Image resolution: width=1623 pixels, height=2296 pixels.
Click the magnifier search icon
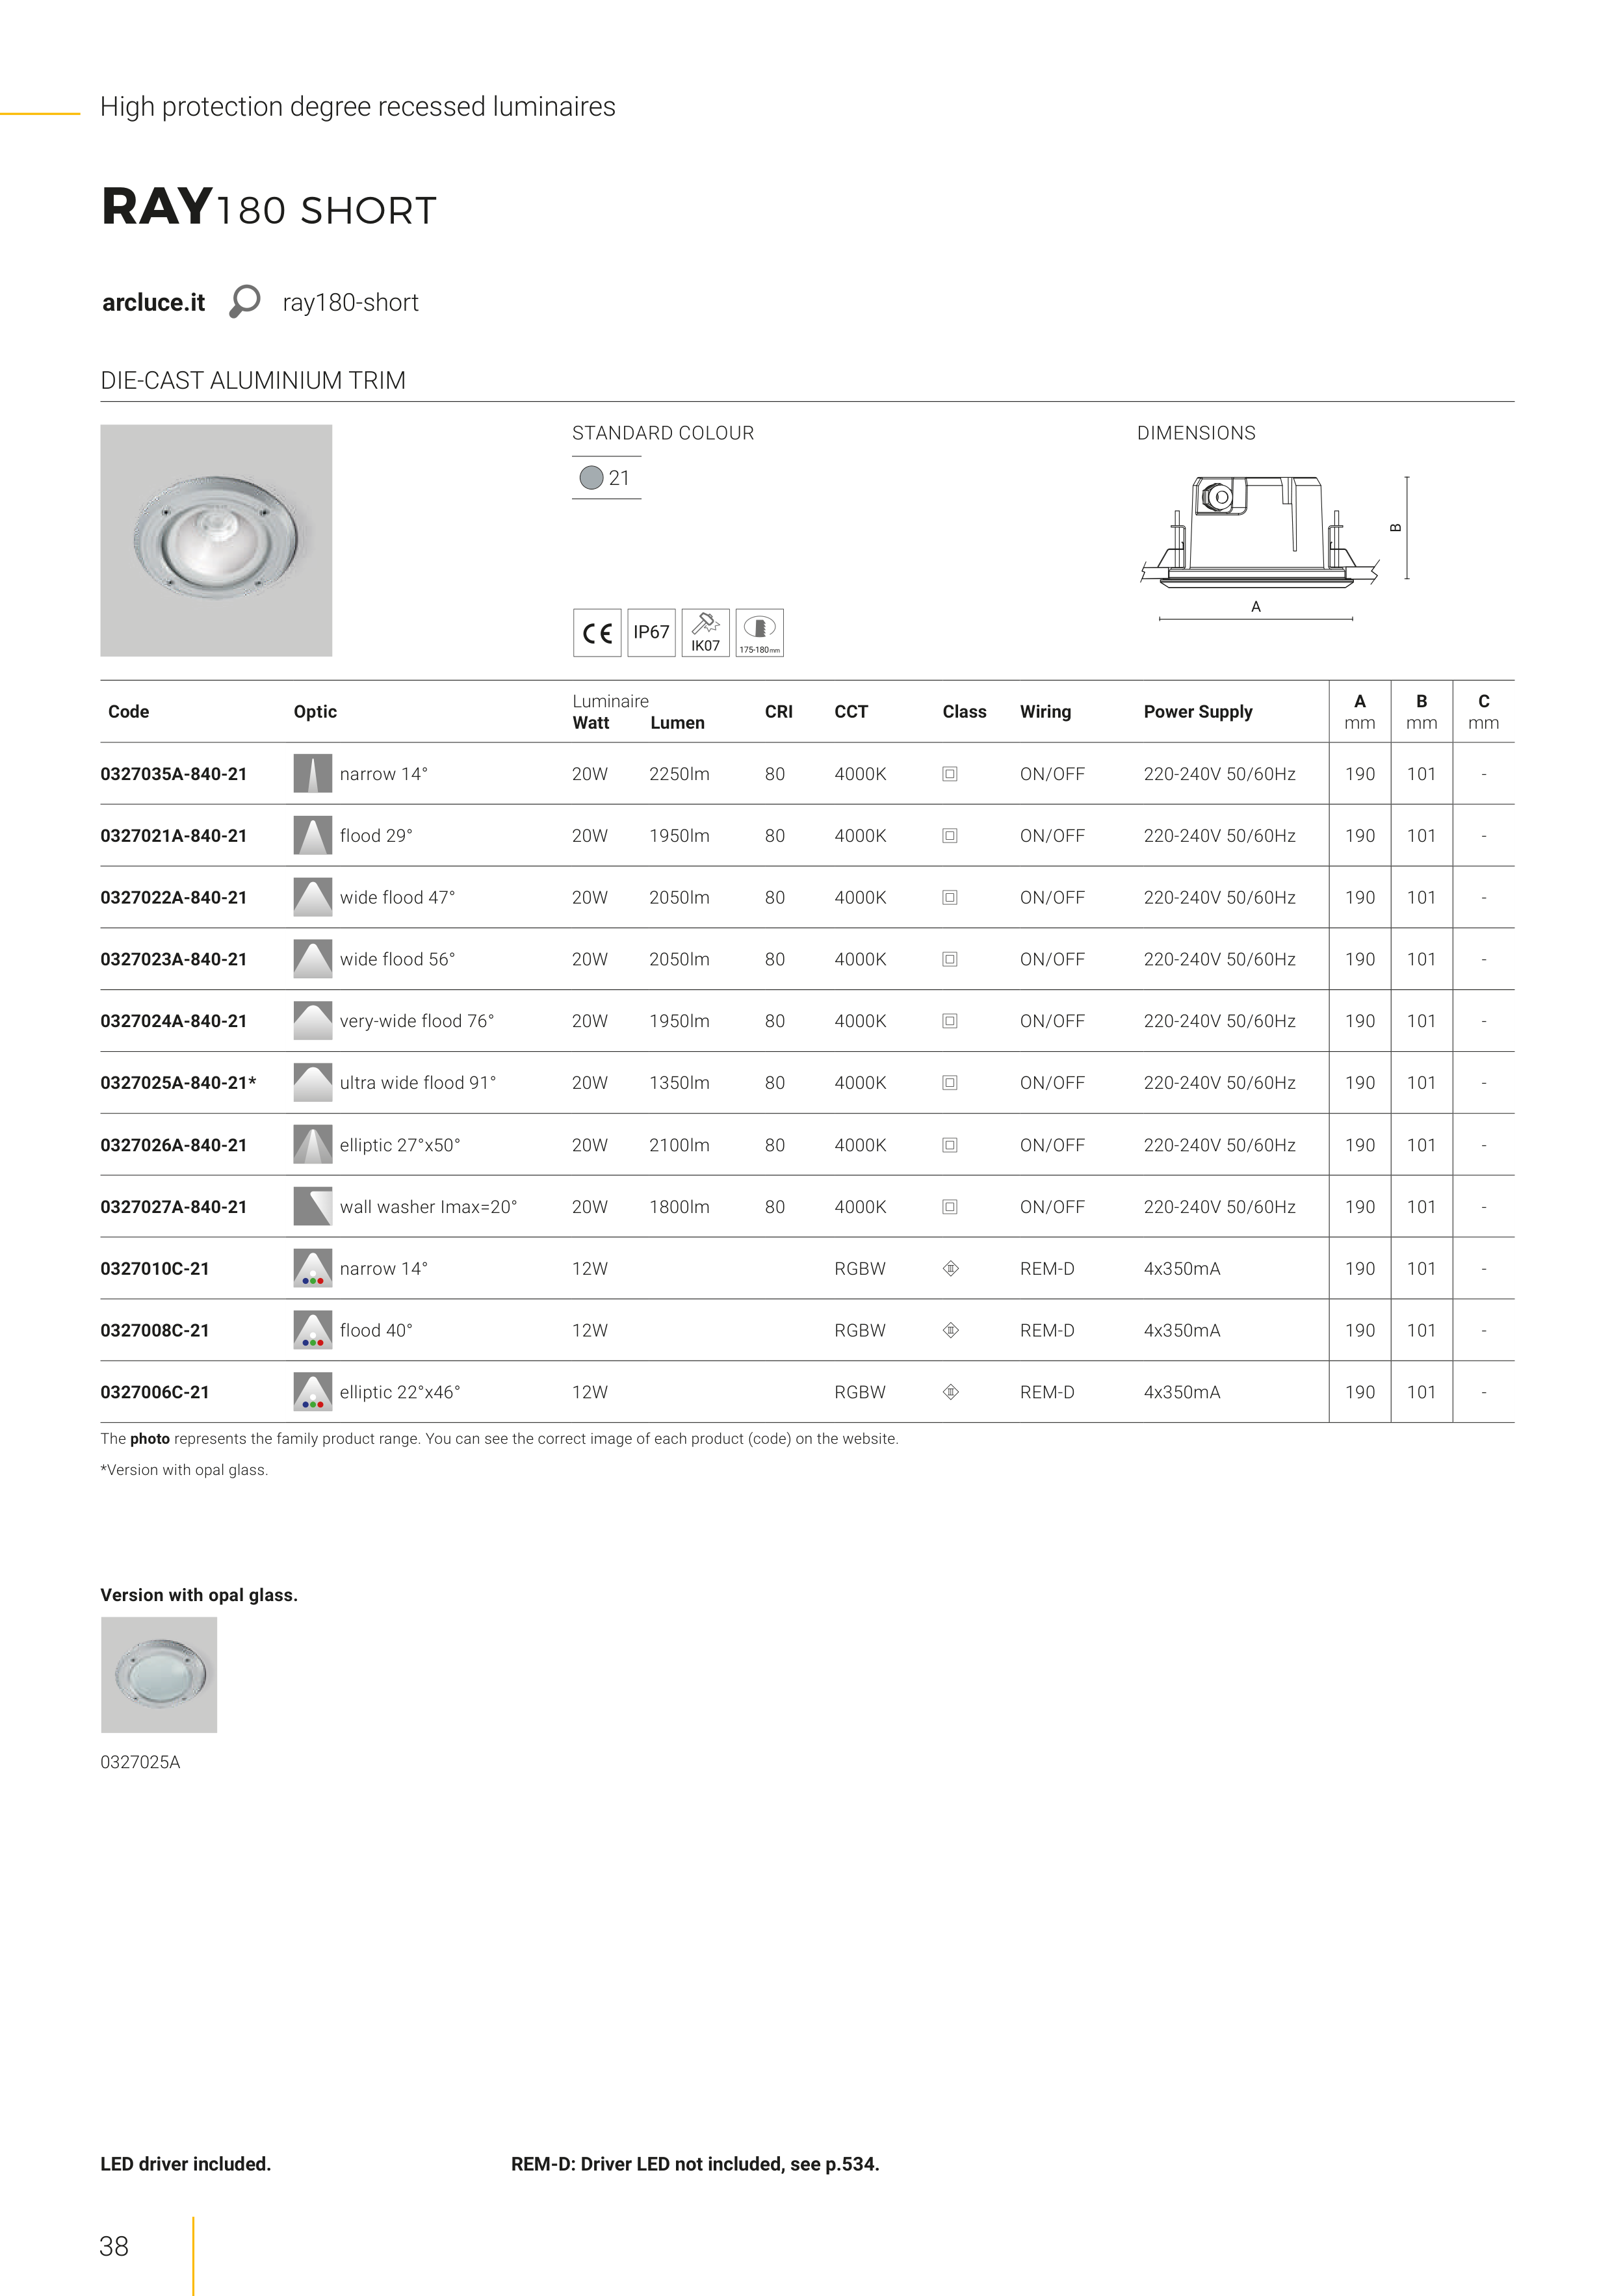244,301
